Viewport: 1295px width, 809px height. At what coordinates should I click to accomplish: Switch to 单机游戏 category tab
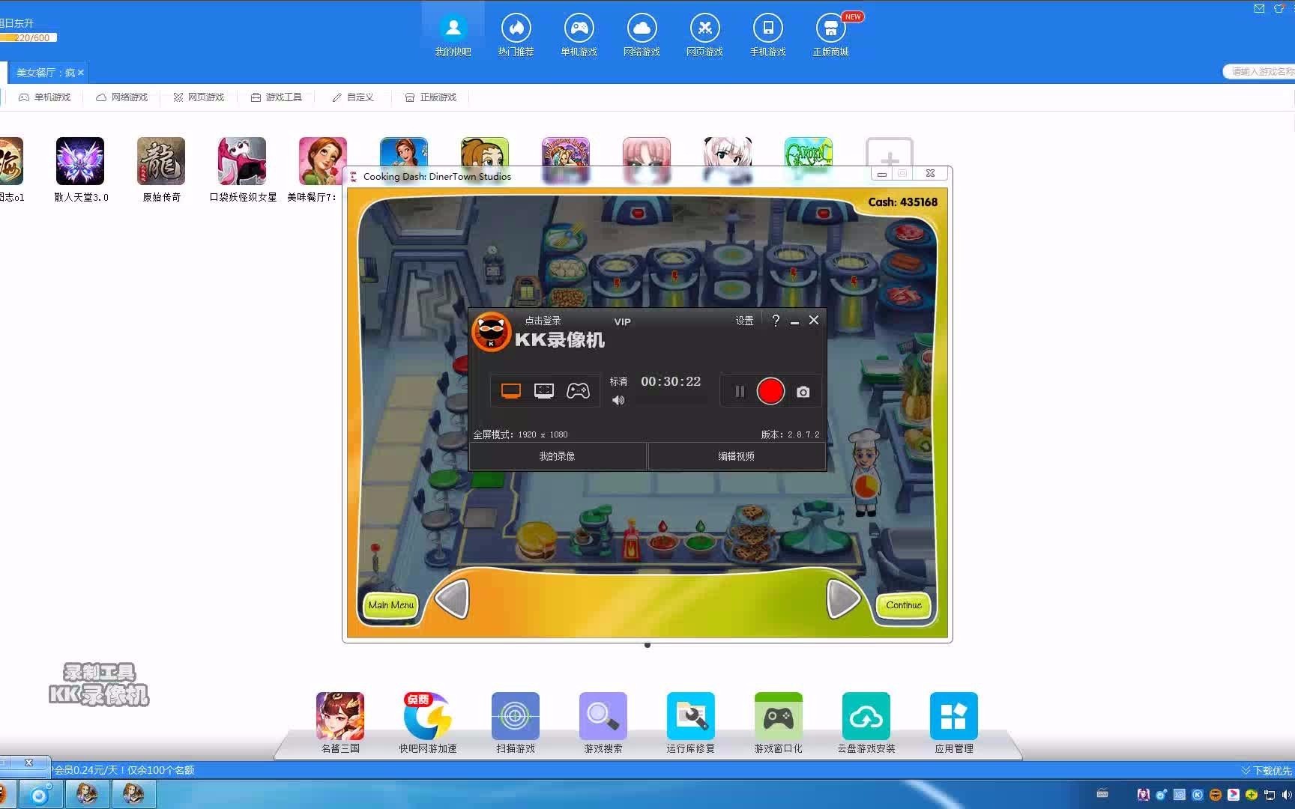point(44,97)
